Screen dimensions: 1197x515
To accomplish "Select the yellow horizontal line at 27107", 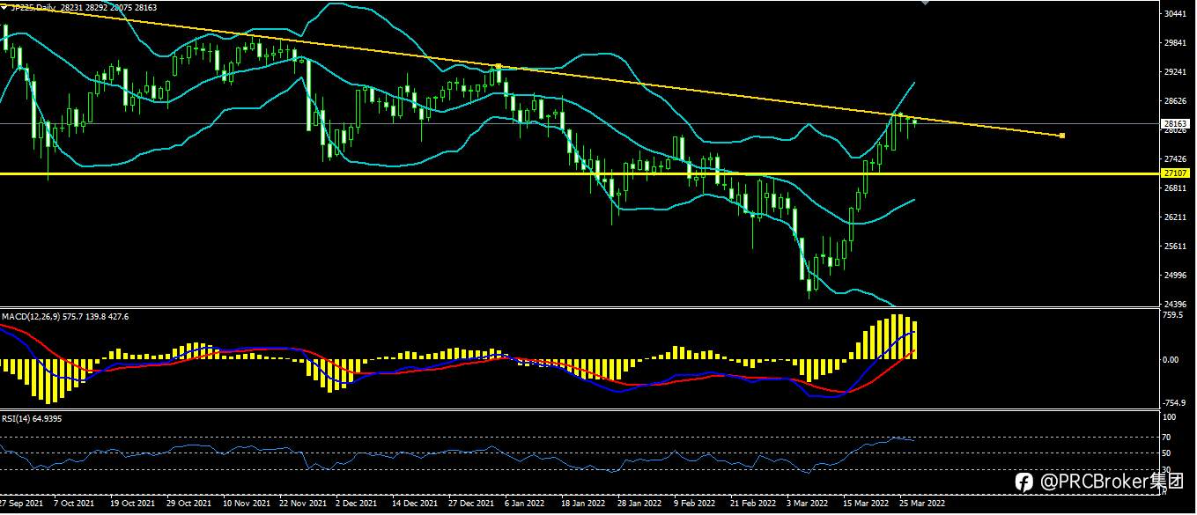I will pyautogui.click(x=581, y=174).
